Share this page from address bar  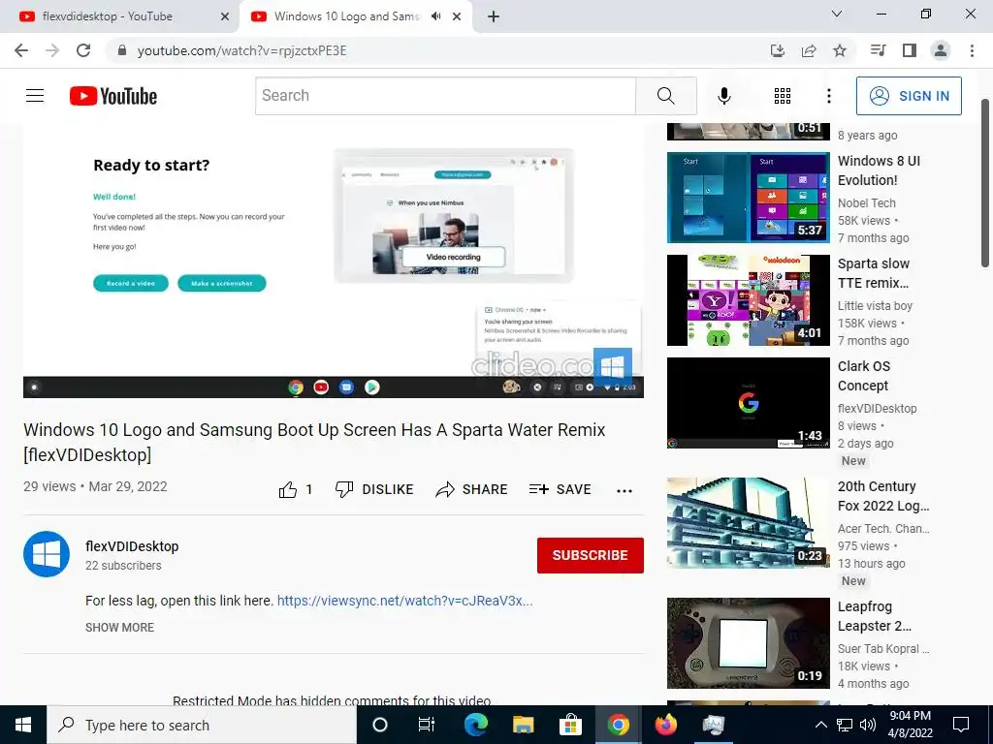(809, 50)
